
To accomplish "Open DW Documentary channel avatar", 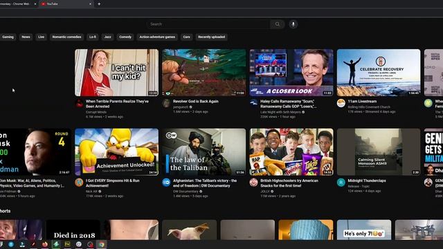I will pyautogui.click(x=166, y=183).
